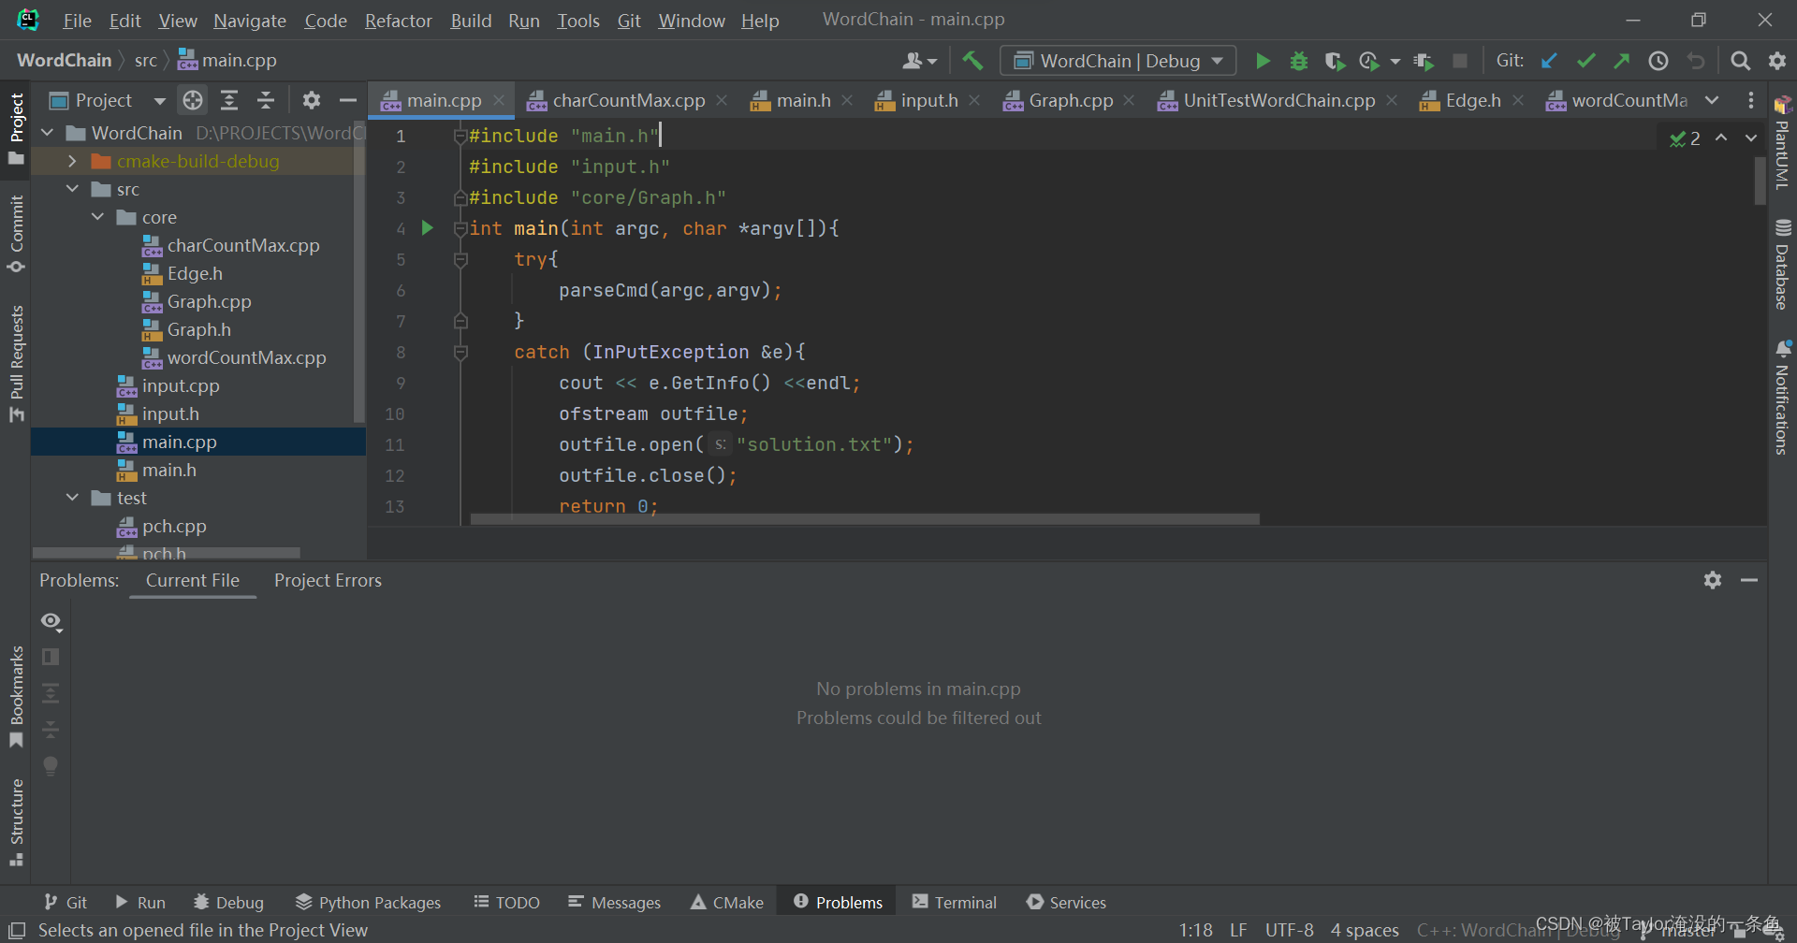Open Search Everywhere magnifier

pyautogui.click(x=1741, y=61)
